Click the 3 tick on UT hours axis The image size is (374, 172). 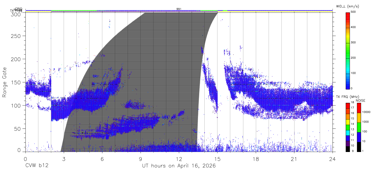64,159
